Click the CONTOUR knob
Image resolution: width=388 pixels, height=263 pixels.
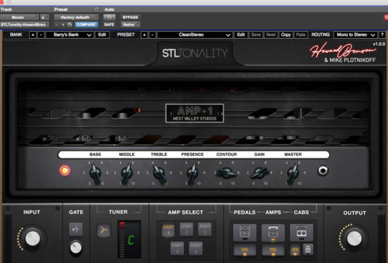click(x=227, y=173)
